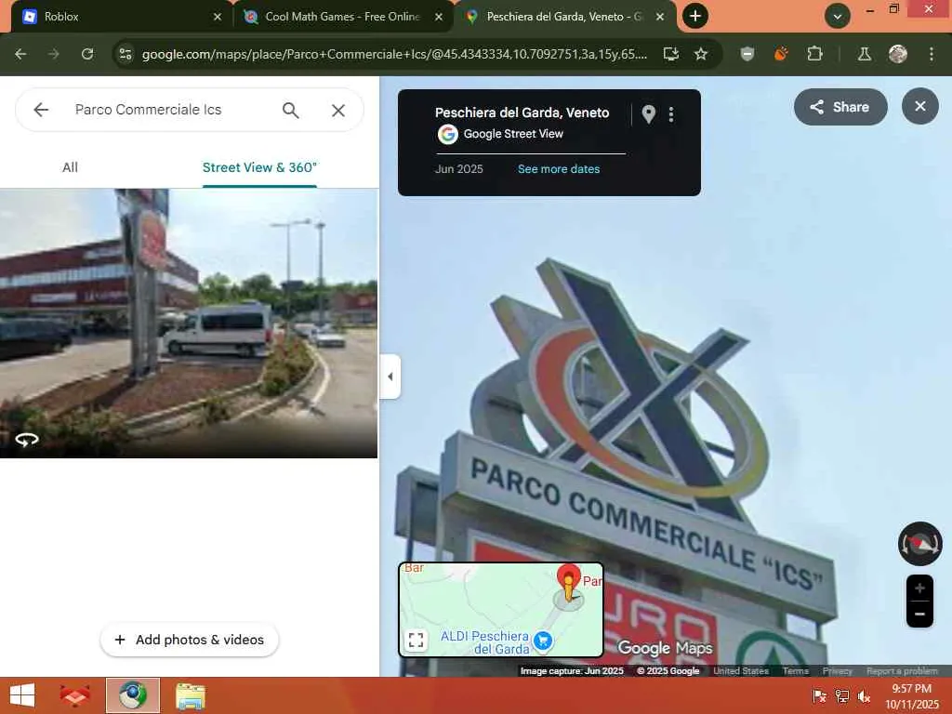952x714 pixels.
Task: Expand the minimap fullscreen icon
Action: tap(416, 640)
